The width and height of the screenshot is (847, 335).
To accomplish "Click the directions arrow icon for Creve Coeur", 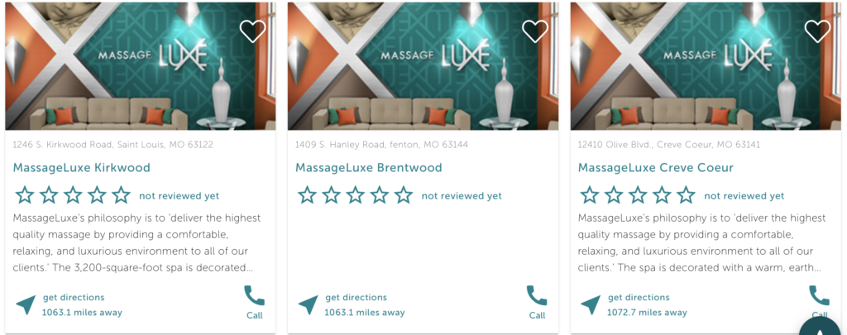I will (591, 305).
